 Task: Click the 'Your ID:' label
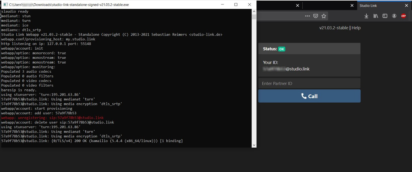270,62
